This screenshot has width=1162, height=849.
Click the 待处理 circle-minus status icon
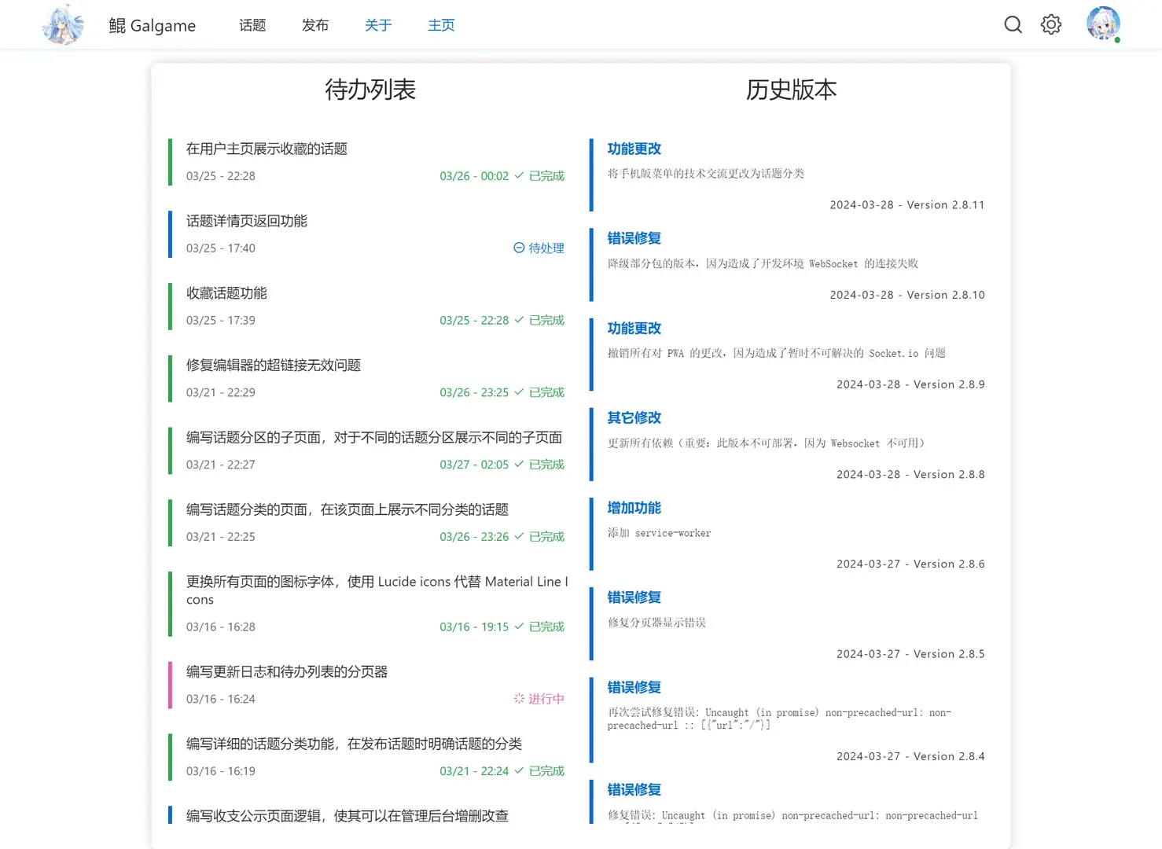(x=519, y=248)
